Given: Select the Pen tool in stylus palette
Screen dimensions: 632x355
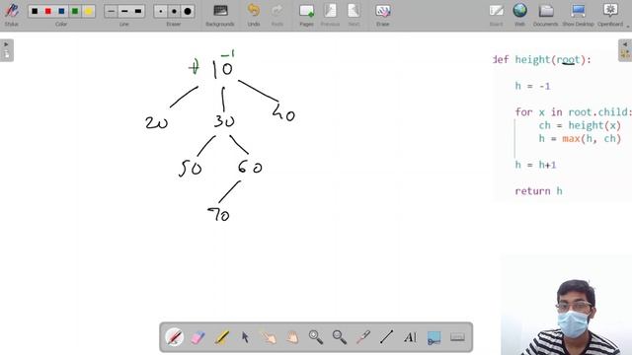Looking at the screenshot, I should coord(174,337).
